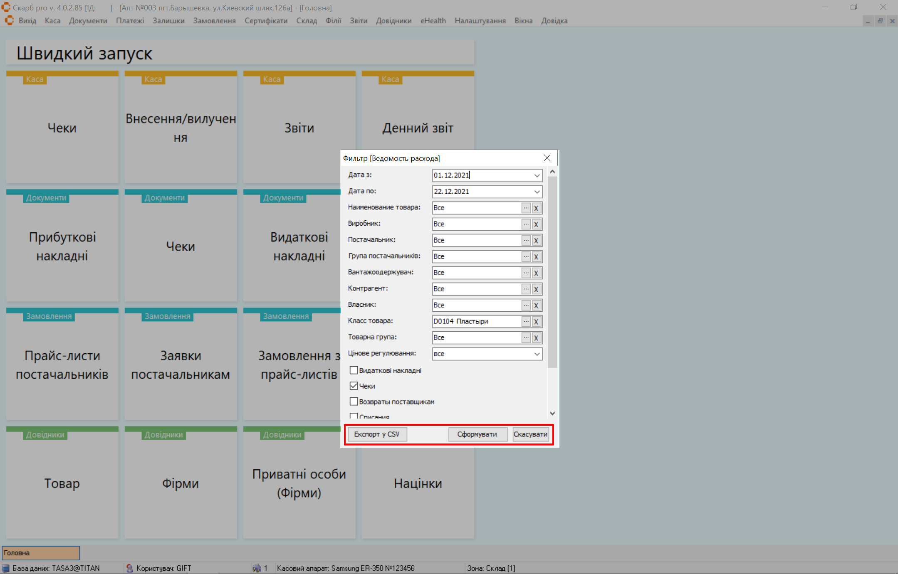The image size is (898, 574).
Task: Tick Возвраты поставщикам checkbox
Action: pyautogui.click(x=354, y=402)
